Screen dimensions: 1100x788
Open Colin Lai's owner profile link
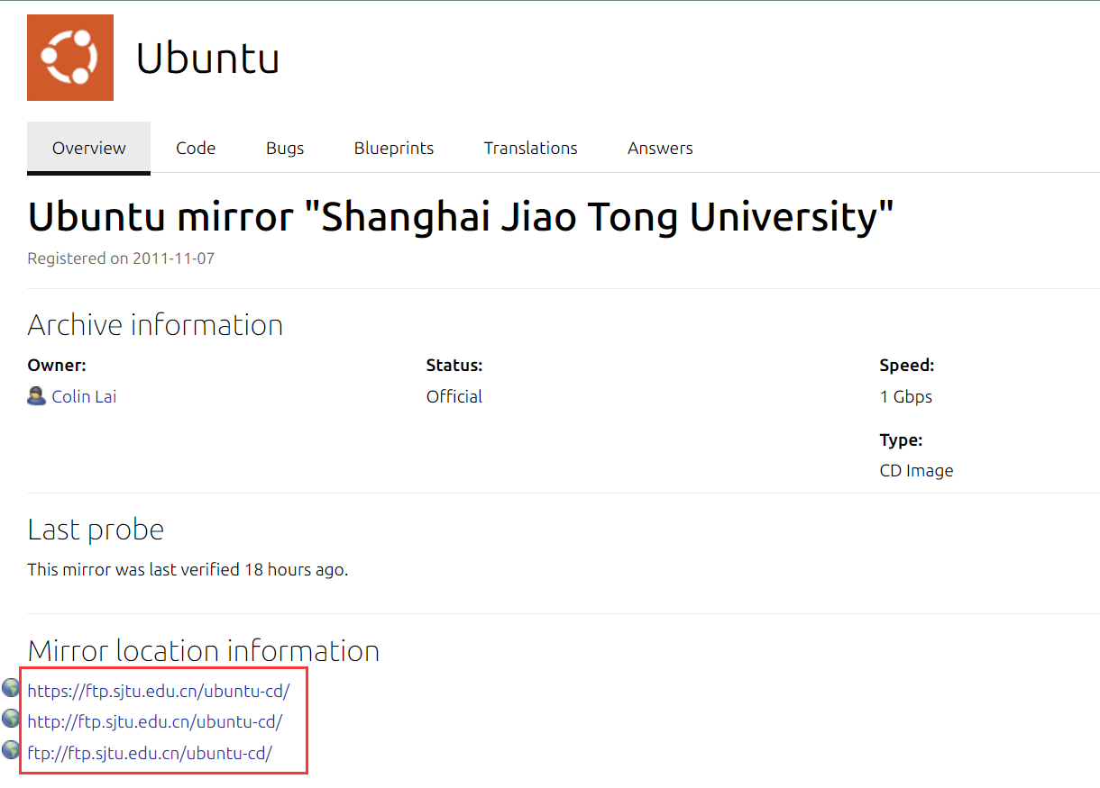click(x=84, y=396)
